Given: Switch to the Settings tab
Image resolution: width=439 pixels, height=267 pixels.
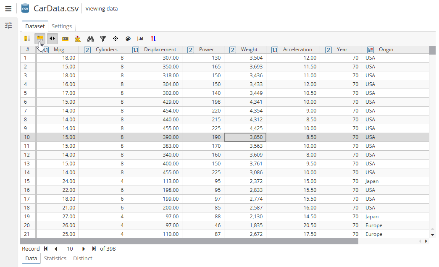Looking at the screenshot, I should point(62,26).
